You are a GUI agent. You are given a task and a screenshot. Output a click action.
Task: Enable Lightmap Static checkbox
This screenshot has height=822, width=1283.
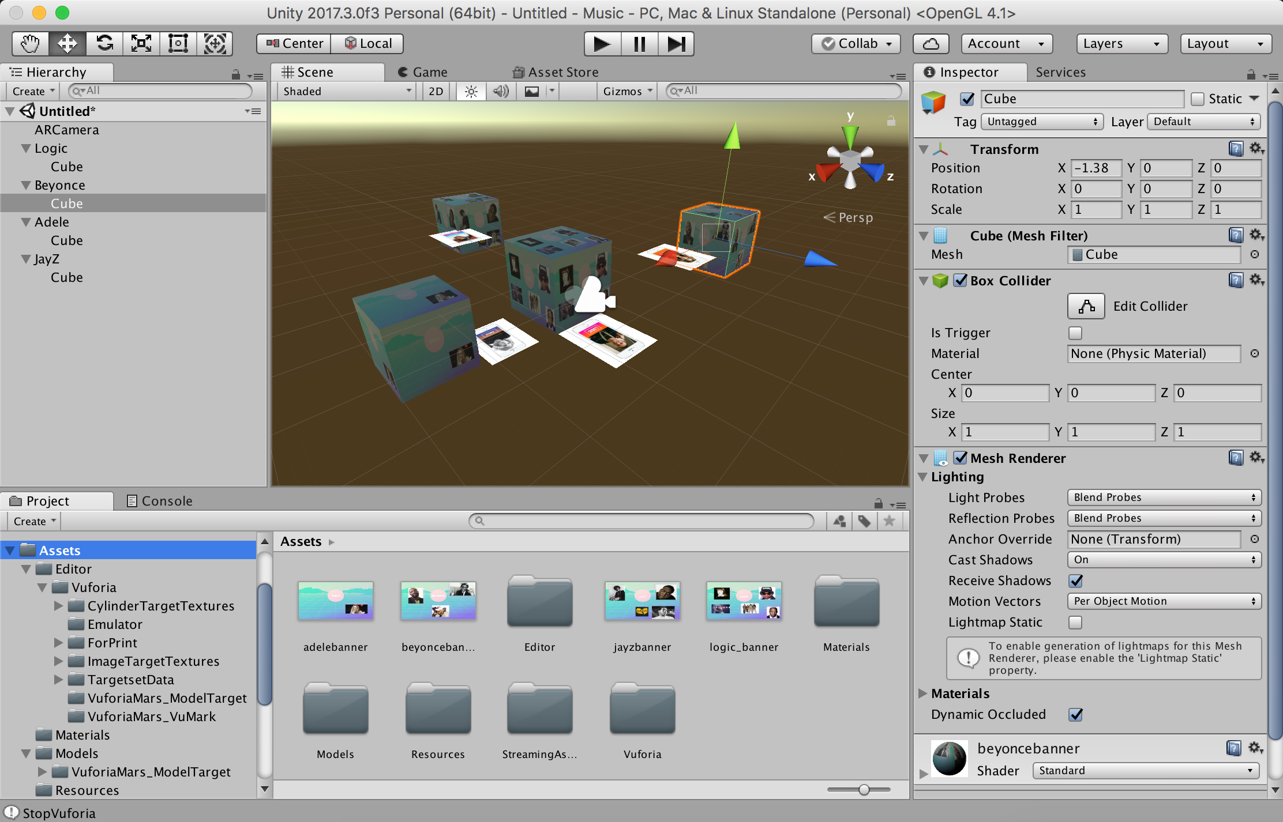click(1075, 622)
